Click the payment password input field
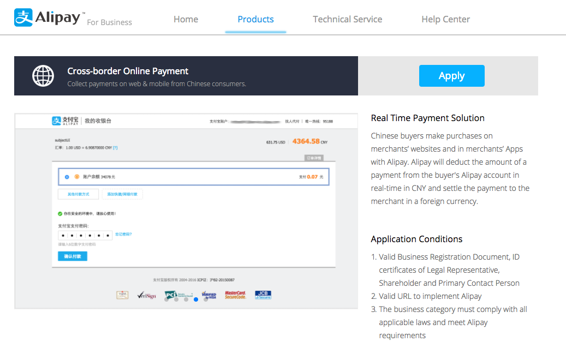The width and height of the screenshot is (566, 360). click(x=85, y=235)
